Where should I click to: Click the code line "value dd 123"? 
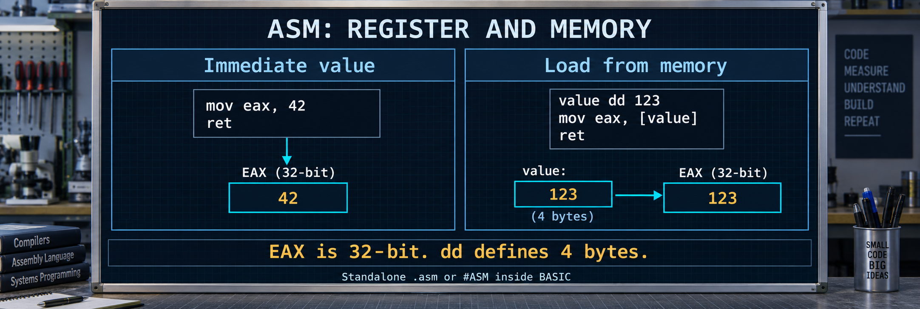(x=609, y=101)
